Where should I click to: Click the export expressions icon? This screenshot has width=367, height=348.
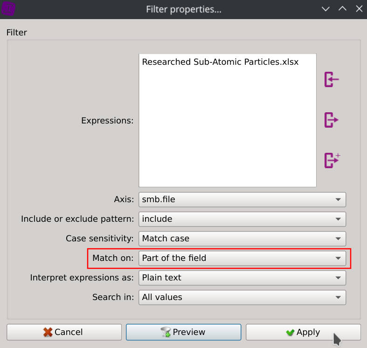coord(331,120)
